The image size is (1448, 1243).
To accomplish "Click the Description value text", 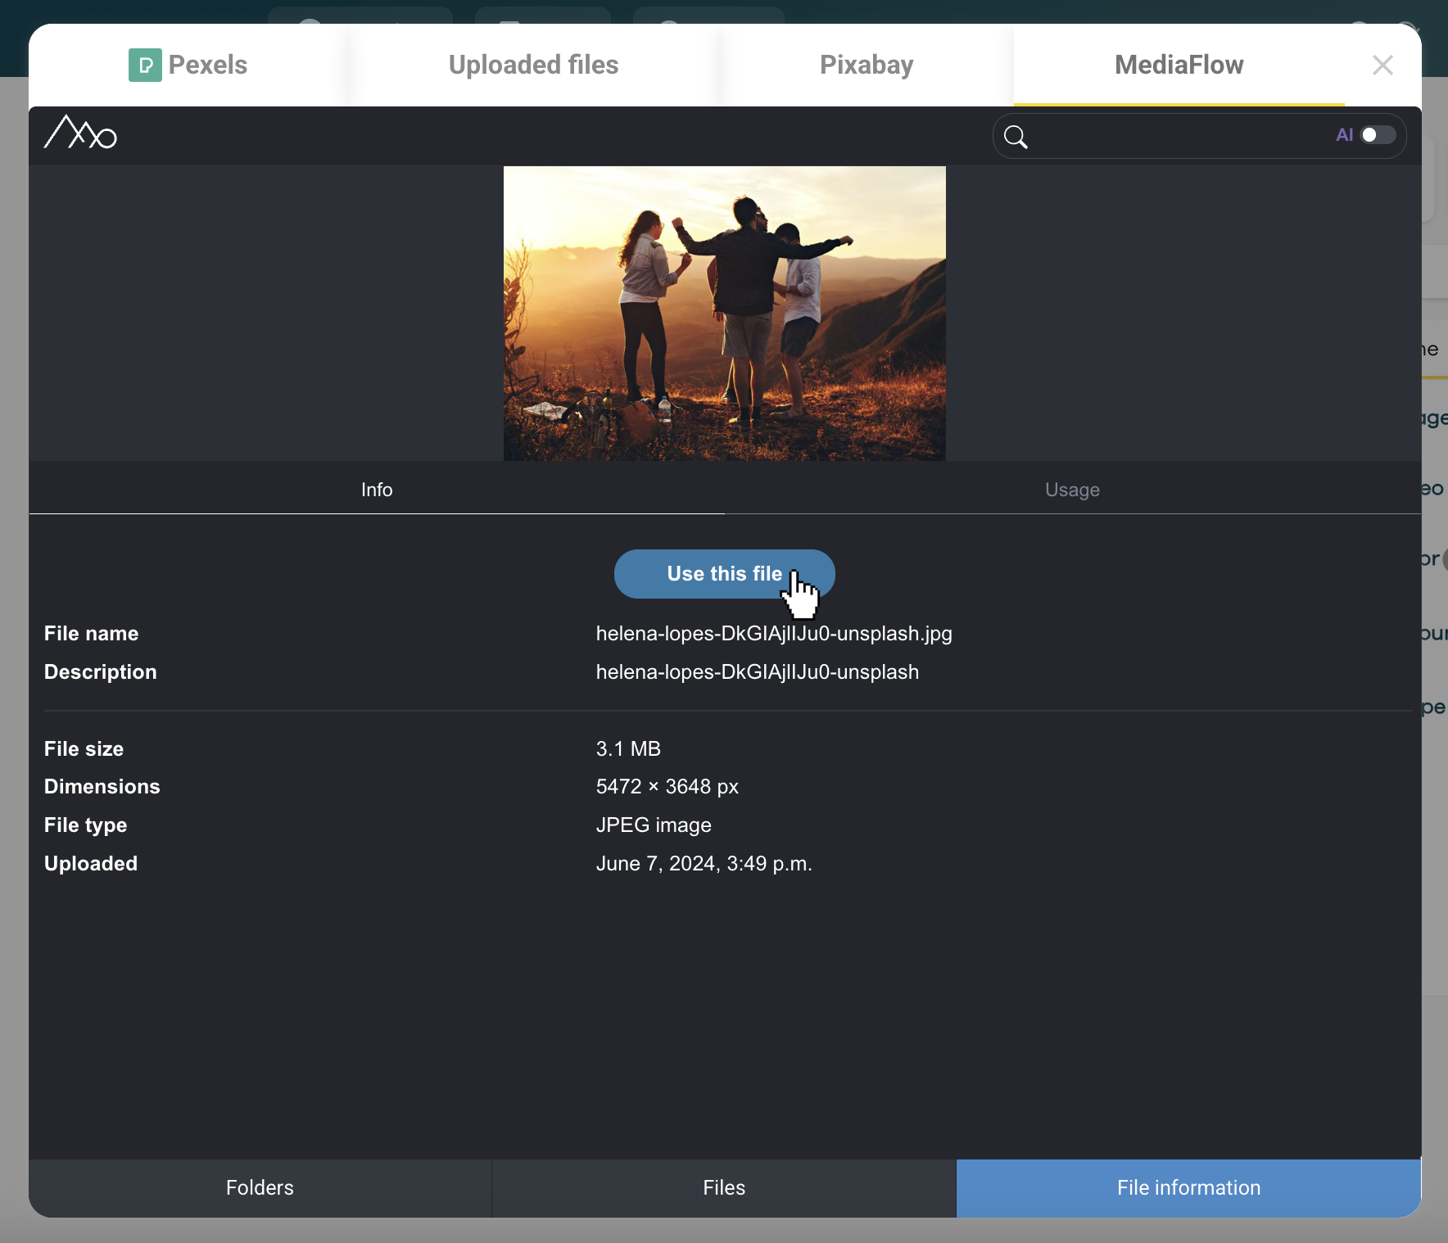I will point(757,672).
